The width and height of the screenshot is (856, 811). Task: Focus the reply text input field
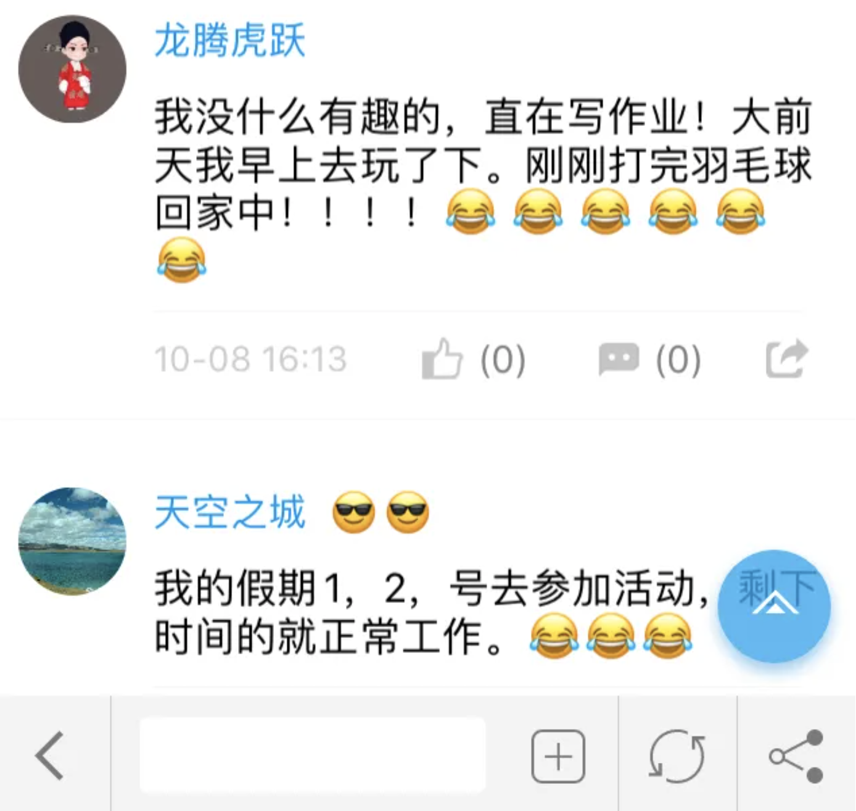313,755
